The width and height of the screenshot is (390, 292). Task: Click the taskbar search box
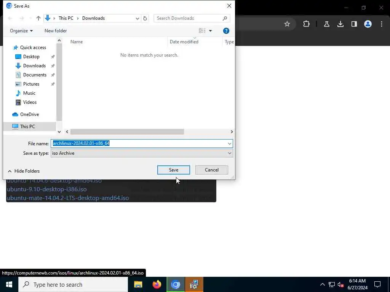pyautogui.click(x=73, y=284)
